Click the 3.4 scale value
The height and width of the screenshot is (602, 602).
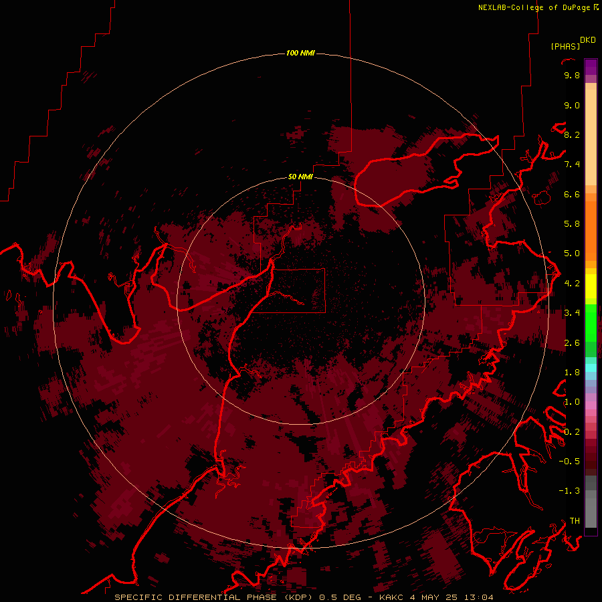[572, 313]
